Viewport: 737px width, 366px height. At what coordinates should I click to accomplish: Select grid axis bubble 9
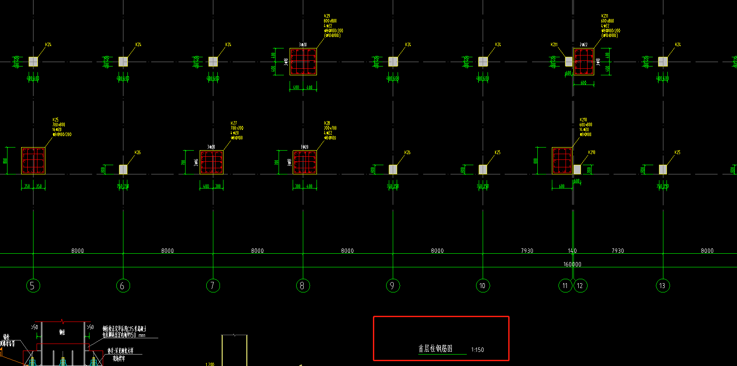tap(393, 285)
